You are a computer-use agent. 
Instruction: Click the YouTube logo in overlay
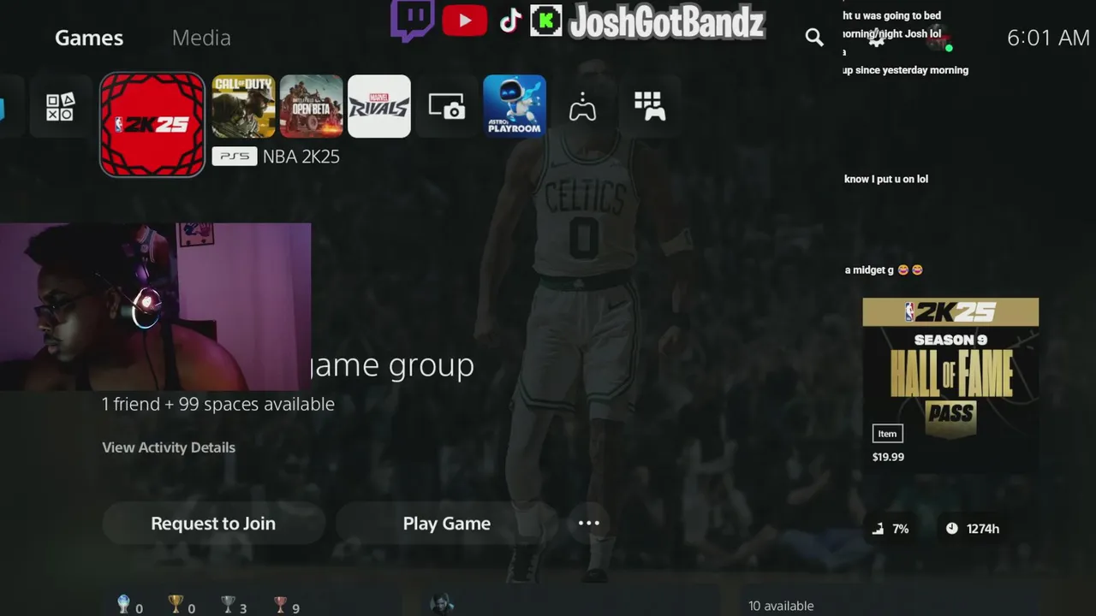465,21
